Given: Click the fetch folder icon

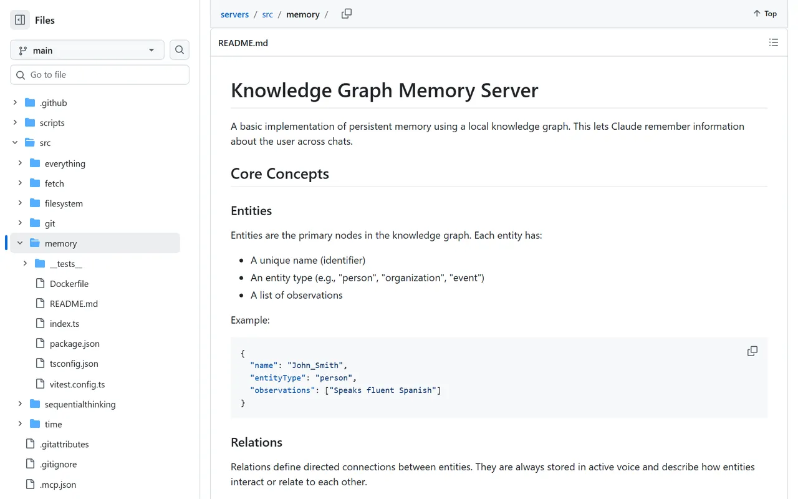Looking at the screenshot, I should pyautogui.click(x=35, y=183).
